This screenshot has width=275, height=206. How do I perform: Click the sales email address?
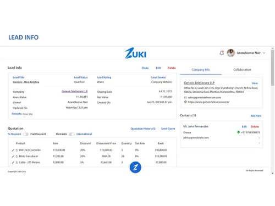[x=205, y=97]
